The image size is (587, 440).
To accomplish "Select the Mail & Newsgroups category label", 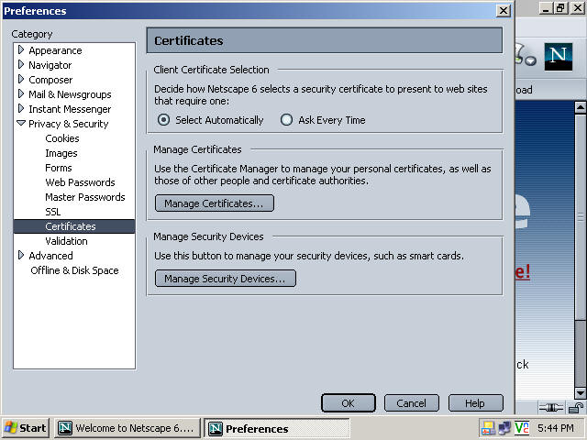I will click(70, 94).
